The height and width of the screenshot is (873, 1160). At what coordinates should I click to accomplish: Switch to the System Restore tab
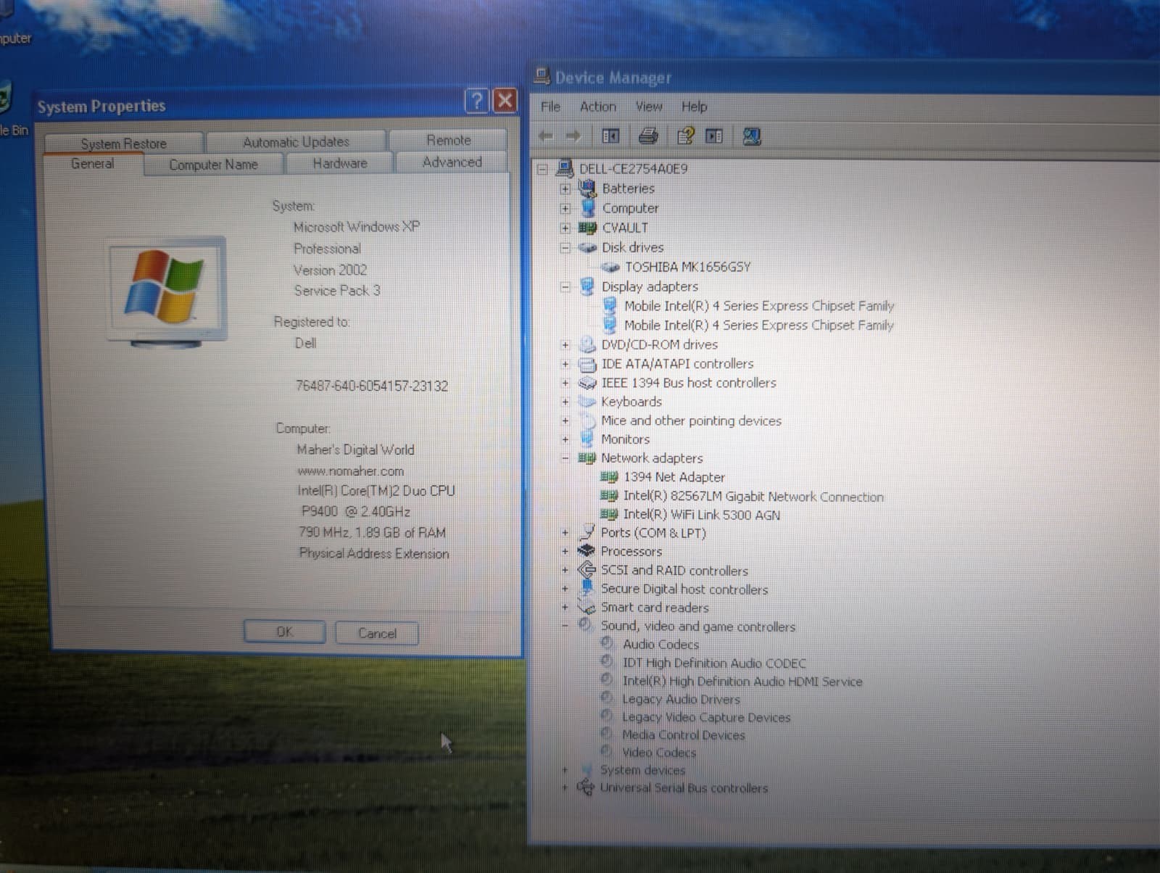123,143
